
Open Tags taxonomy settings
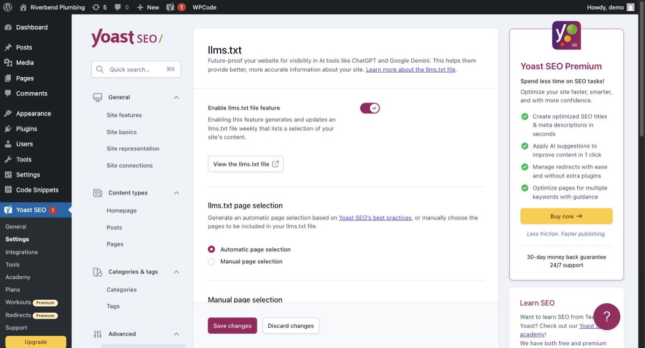(x=113, y=306)
